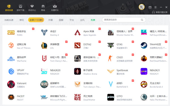Viewport: 170px width, 106px height.
Task: Open the 商城 store section
Action: coord(43,8)
